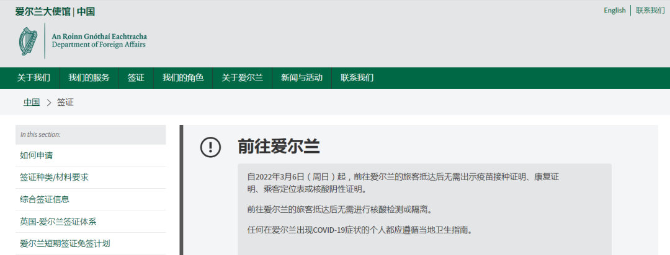
Task: Click the Department of Foreign Affairs text logo
Action: pyautogui.click(x=99, y=40)
